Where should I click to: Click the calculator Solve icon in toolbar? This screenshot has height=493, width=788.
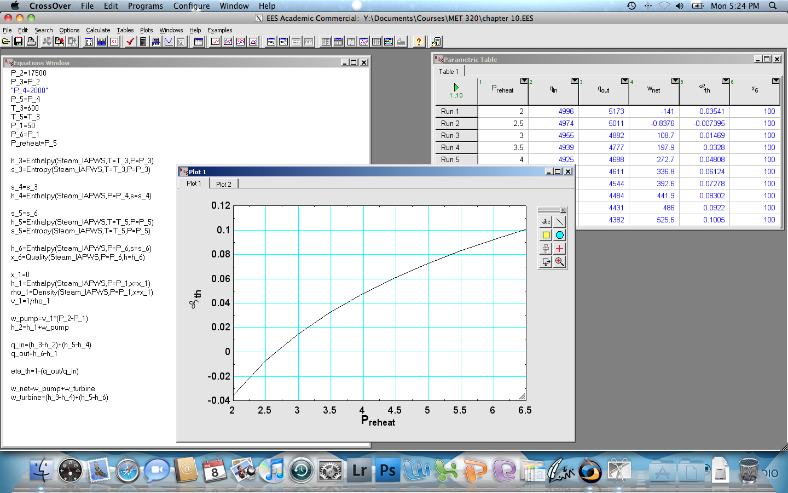click(x=143, y=42)
